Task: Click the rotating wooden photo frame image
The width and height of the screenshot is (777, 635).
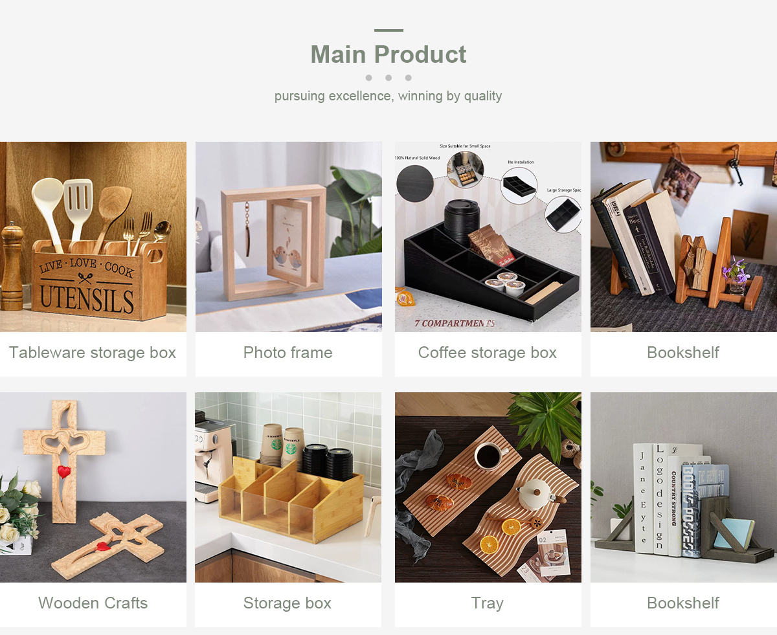Action: (289, 237)
